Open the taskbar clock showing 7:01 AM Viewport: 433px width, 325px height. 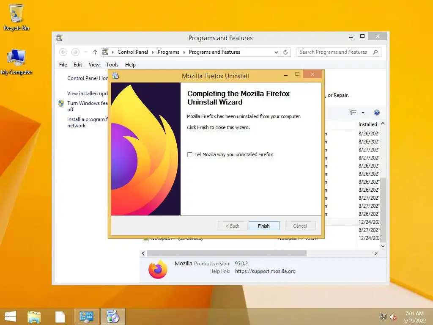coord(414,317)
